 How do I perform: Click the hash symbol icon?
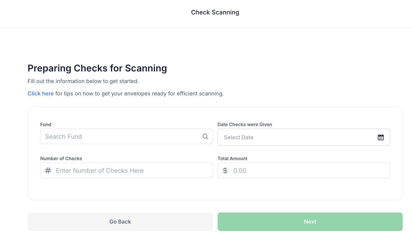click(x=48, y=170)
